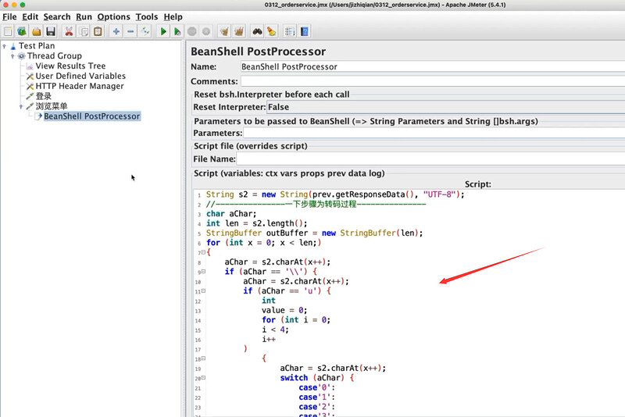Viewport: 625px width, 417px height.
Task: Select View Results Tree listener
Action: coord(70,66)
